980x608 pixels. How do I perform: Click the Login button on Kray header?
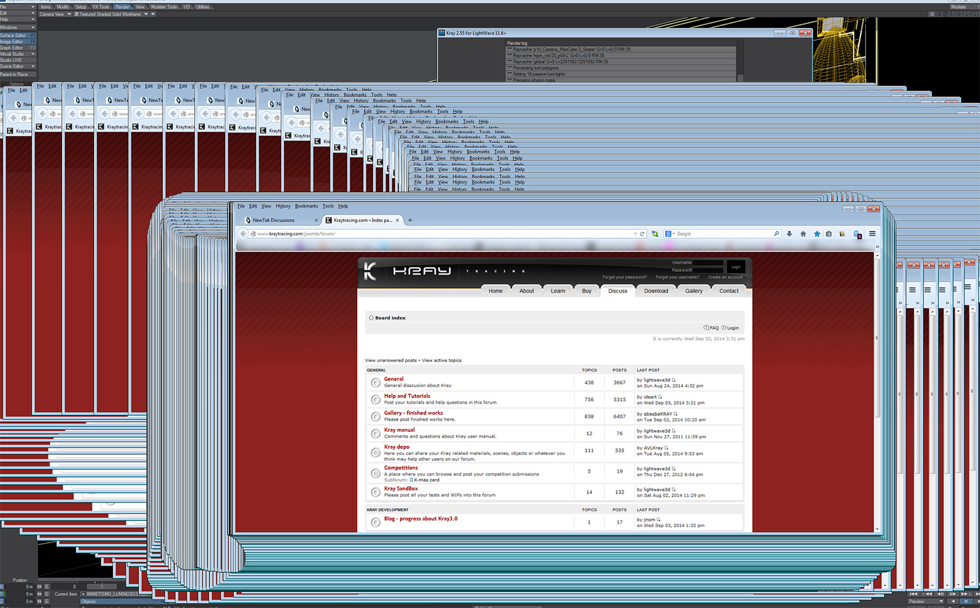(736, 267)
